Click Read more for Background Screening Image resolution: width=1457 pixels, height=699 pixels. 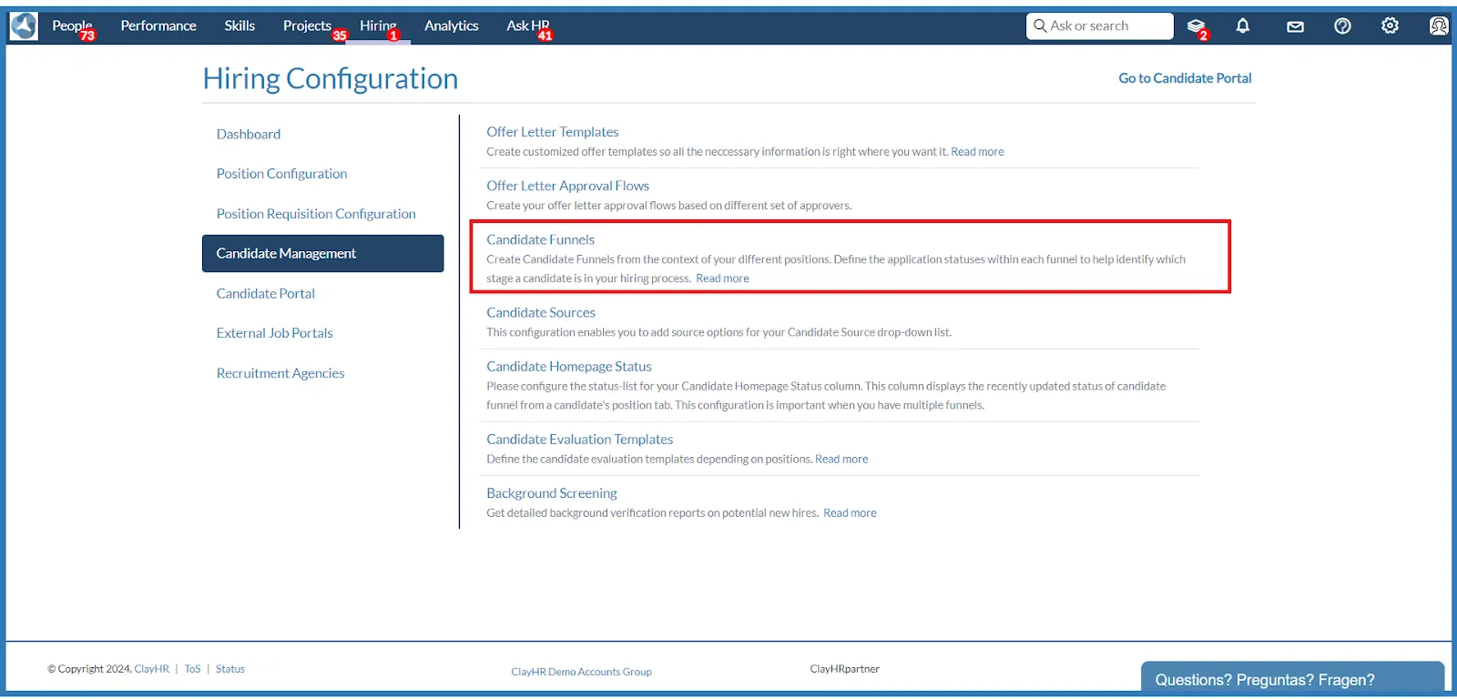point(851,513)
